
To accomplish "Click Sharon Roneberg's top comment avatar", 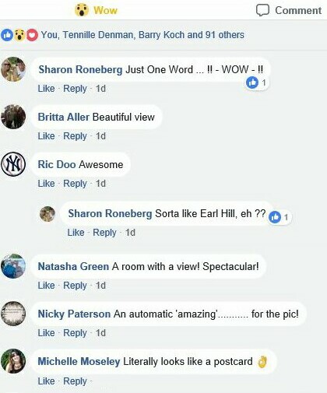I will click(x=13, y=69).
